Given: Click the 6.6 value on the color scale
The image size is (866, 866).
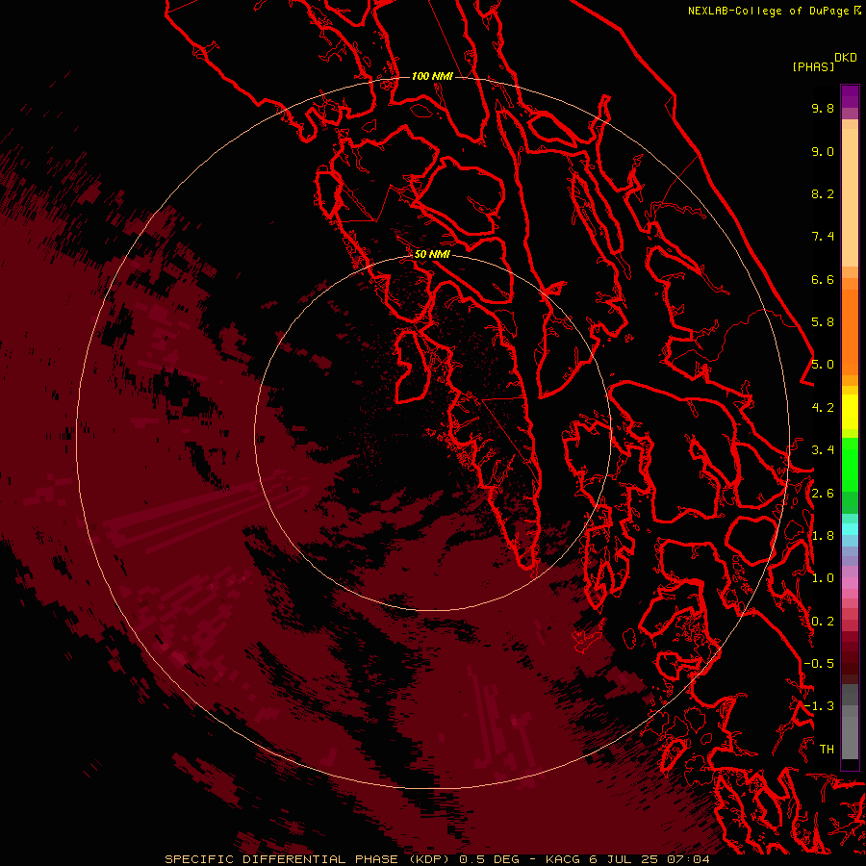Looking at the screenshot, I should [x=823, y=279].
